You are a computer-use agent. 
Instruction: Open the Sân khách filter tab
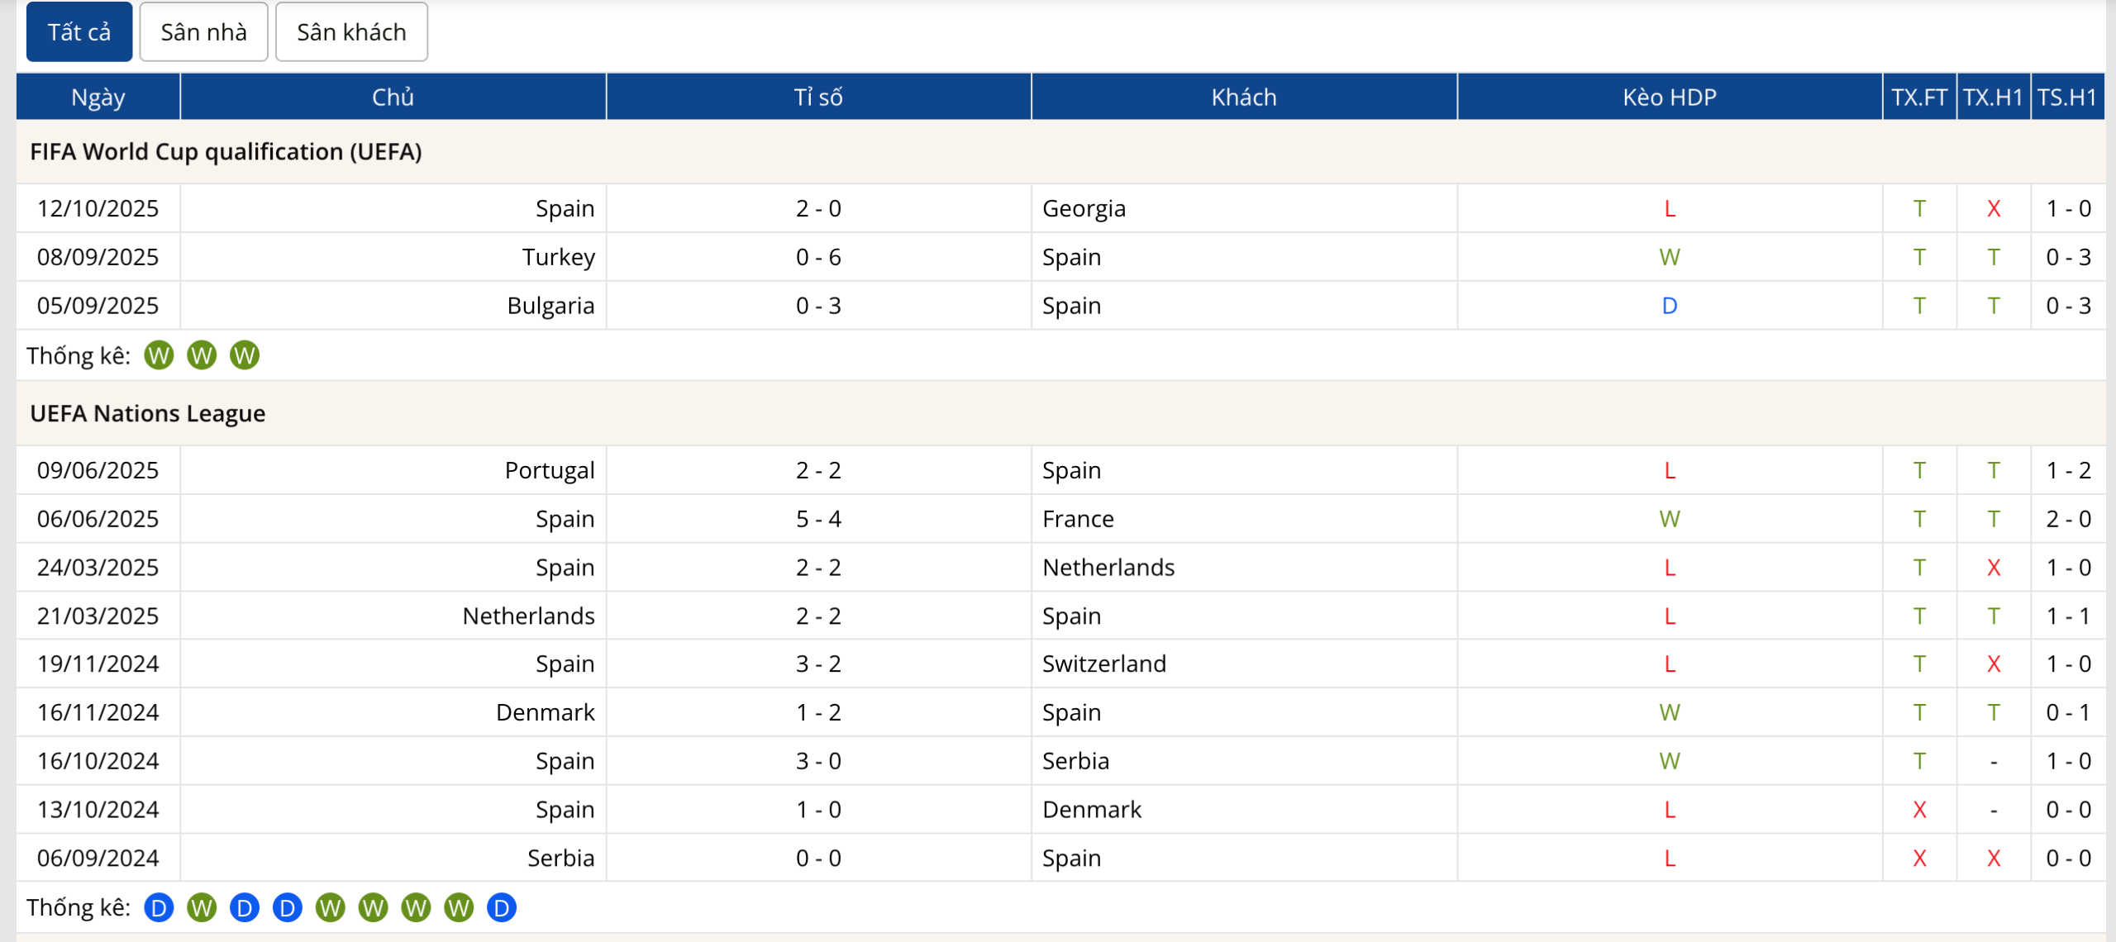click(x=350, y=31)
